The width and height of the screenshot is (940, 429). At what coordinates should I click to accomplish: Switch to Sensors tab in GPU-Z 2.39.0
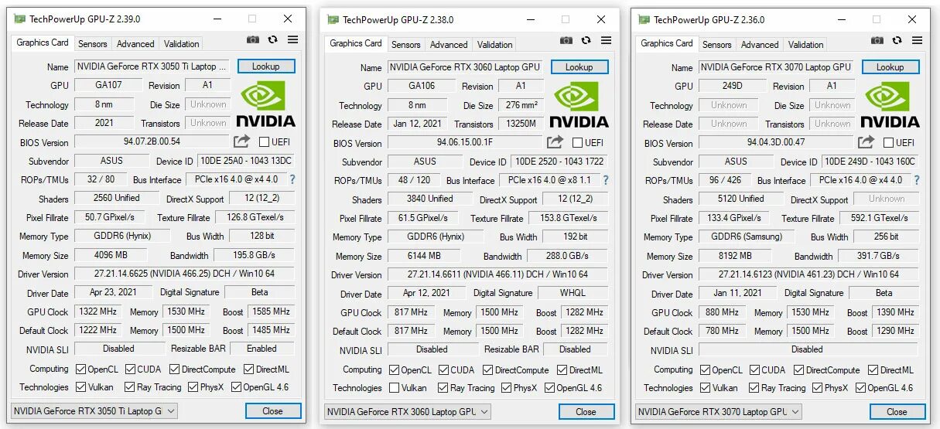pyautogui.click(x=93, y=44)
